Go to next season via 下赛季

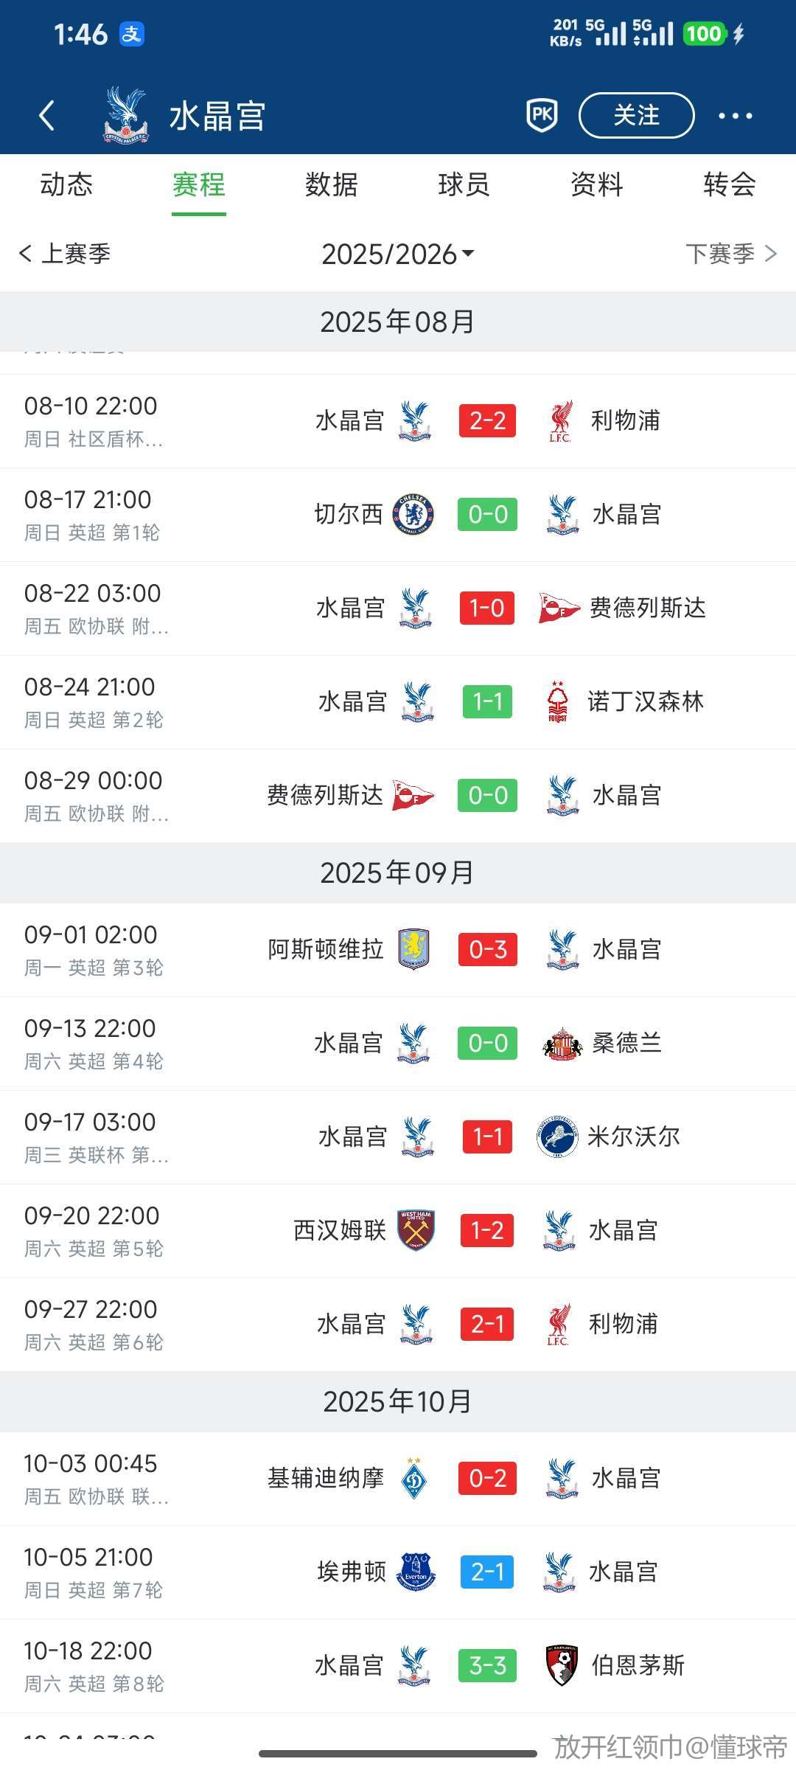coord(730,254)
